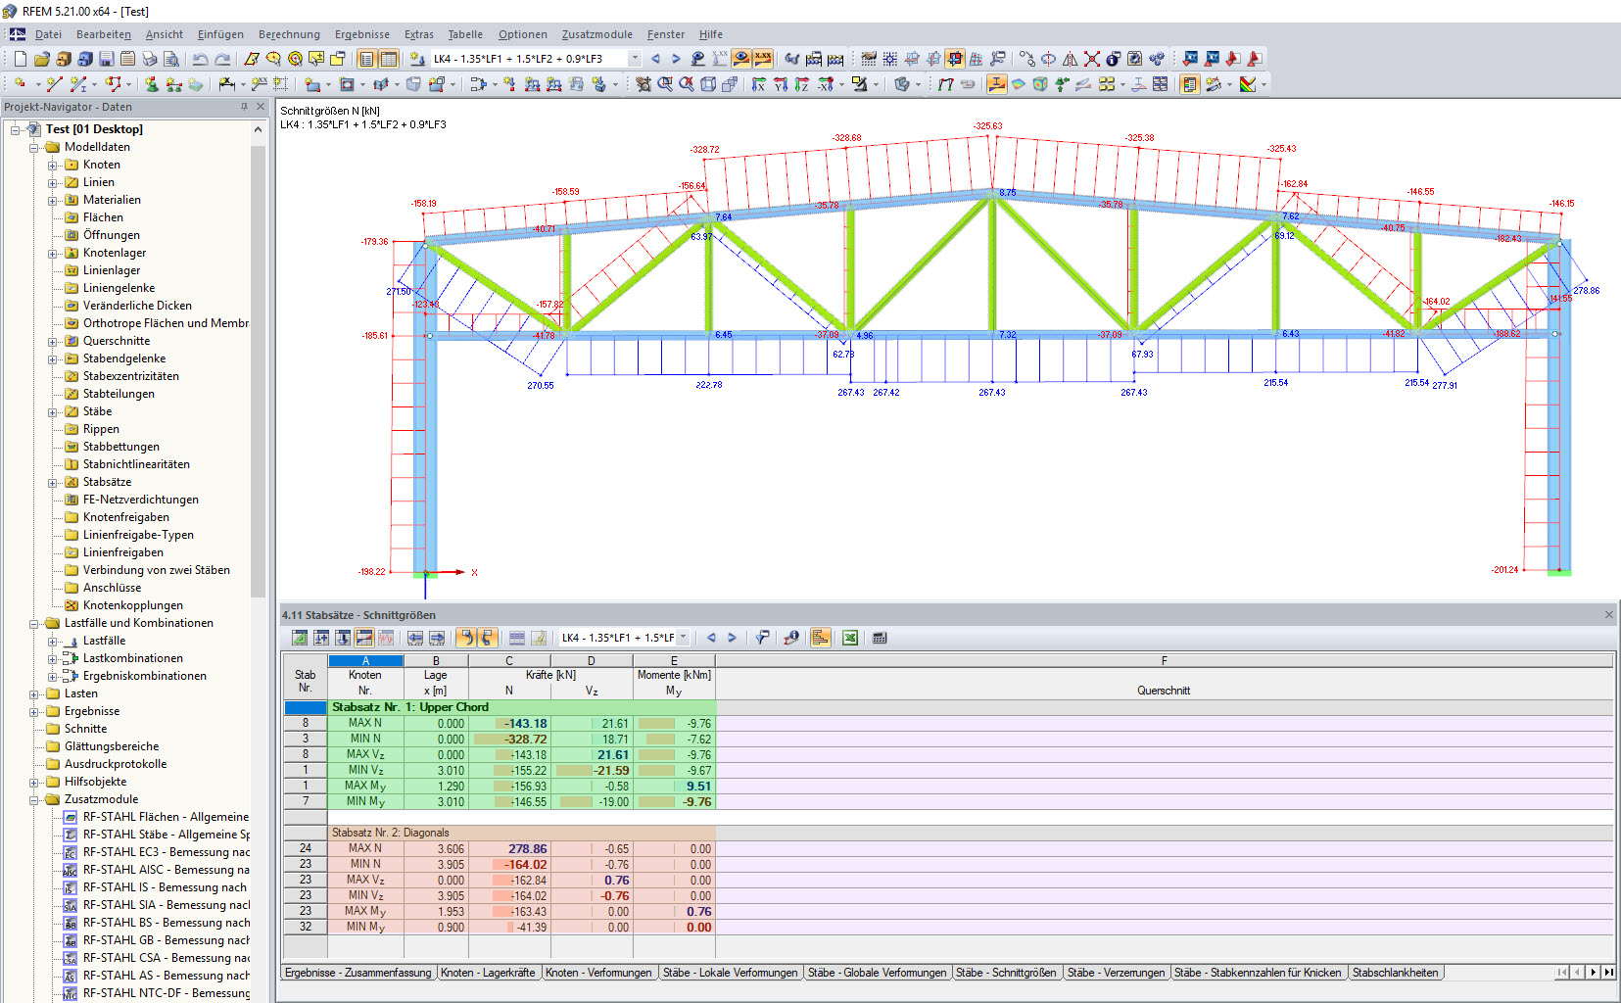Screen dimensions: 1621x1003
Task: Open the print preview icon
Action: point(170,59)
